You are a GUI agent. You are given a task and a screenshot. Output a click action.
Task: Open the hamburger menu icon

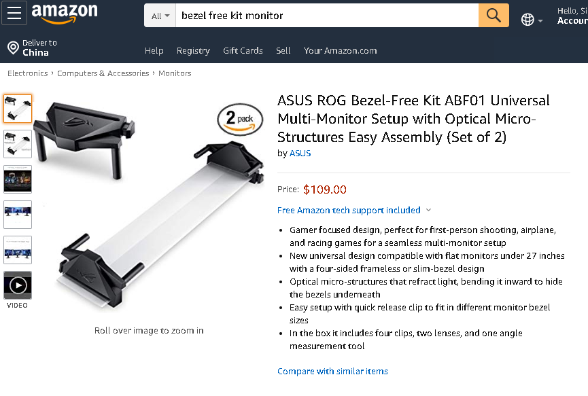[14, 13]
